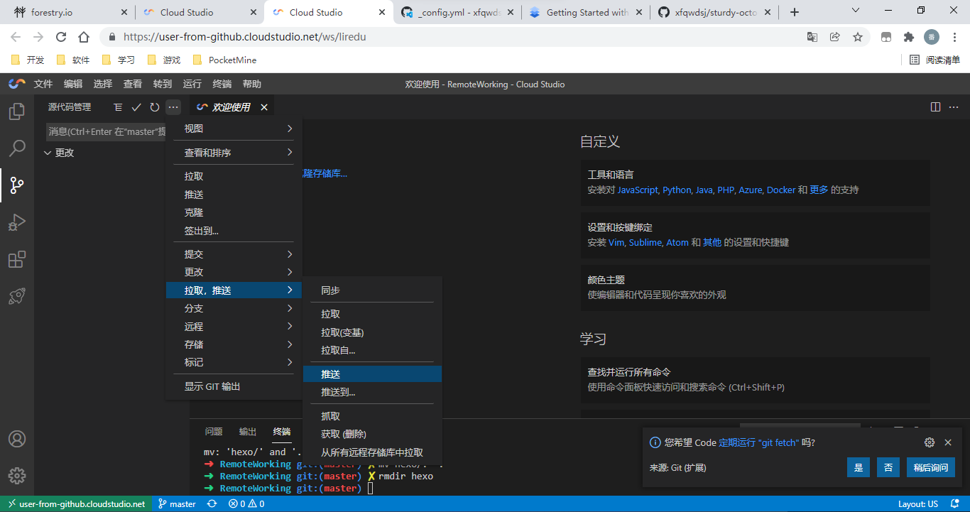Select the Source Control activity bar icon
Screen dimensions: 970x512
(x=16, y=185)
